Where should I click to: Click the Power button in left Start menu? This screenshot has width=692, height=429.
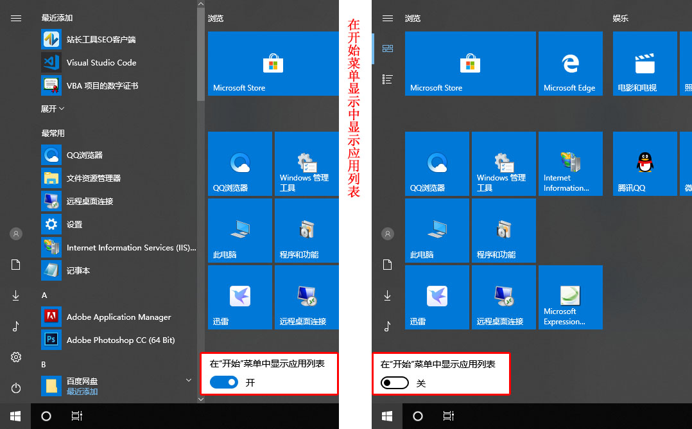[16, 388]
